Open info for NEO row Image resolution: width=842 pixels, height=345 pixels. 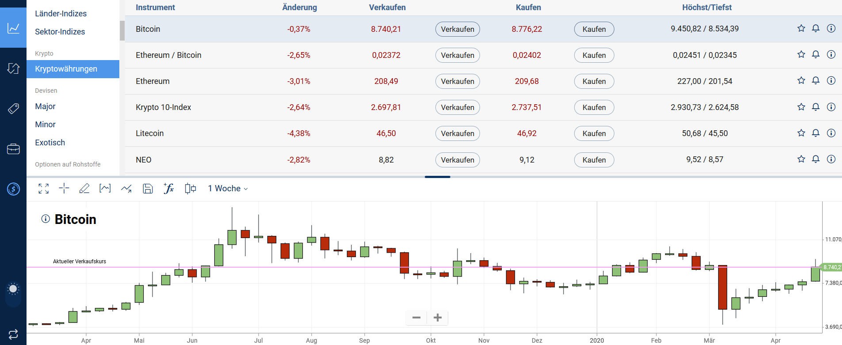click(x=831, y=159)
